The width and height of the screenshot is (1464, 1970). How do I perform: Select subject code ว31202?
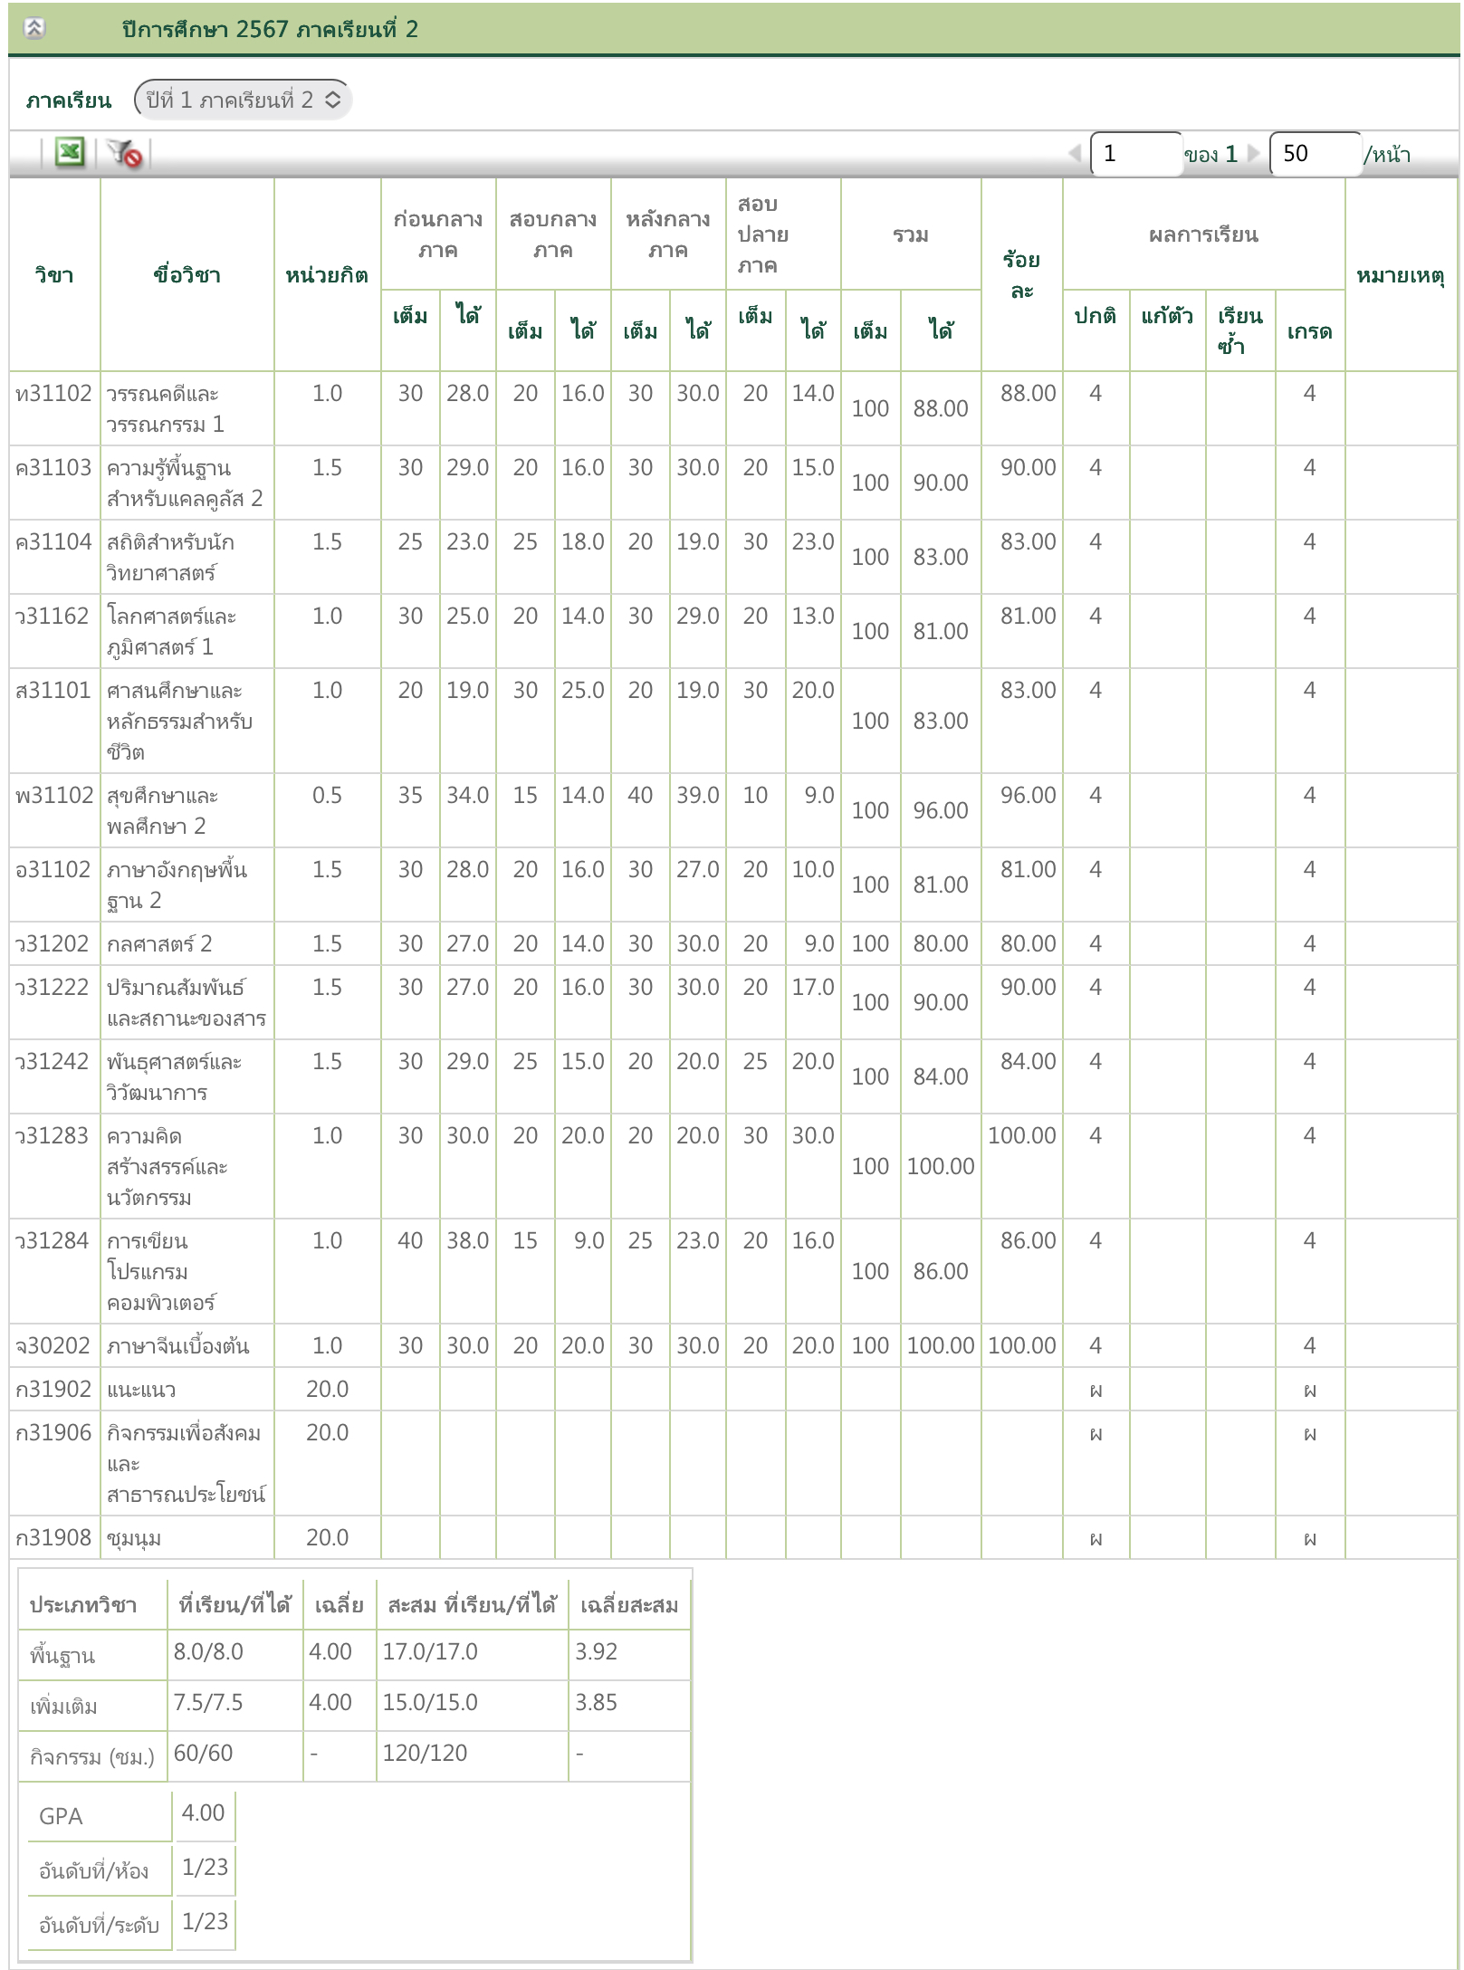(52, 944)
